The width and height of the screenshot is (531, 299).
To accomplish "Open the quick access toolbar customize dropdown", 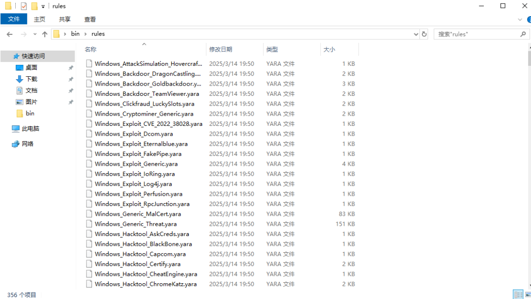I will click(43, 6).
